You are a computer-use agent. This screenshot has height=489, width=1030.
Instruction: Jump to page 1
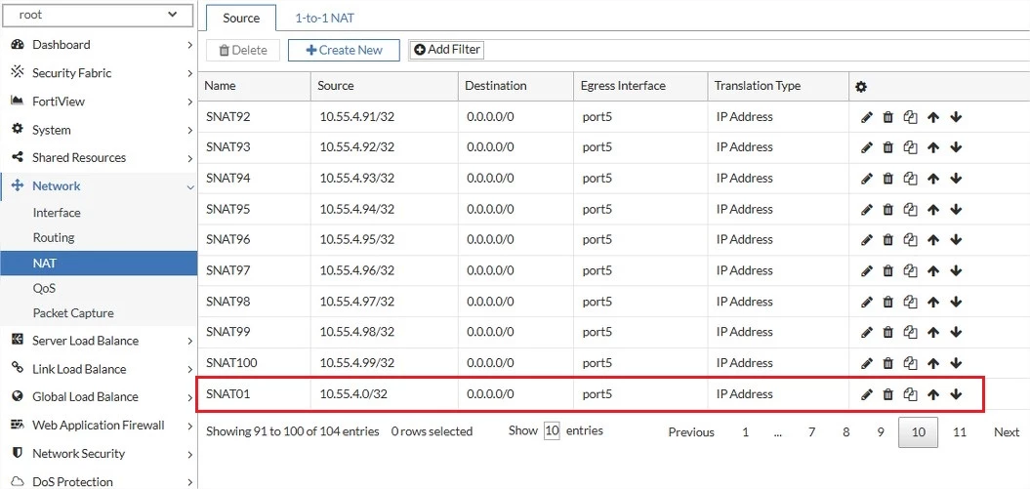tap(745, 431)
